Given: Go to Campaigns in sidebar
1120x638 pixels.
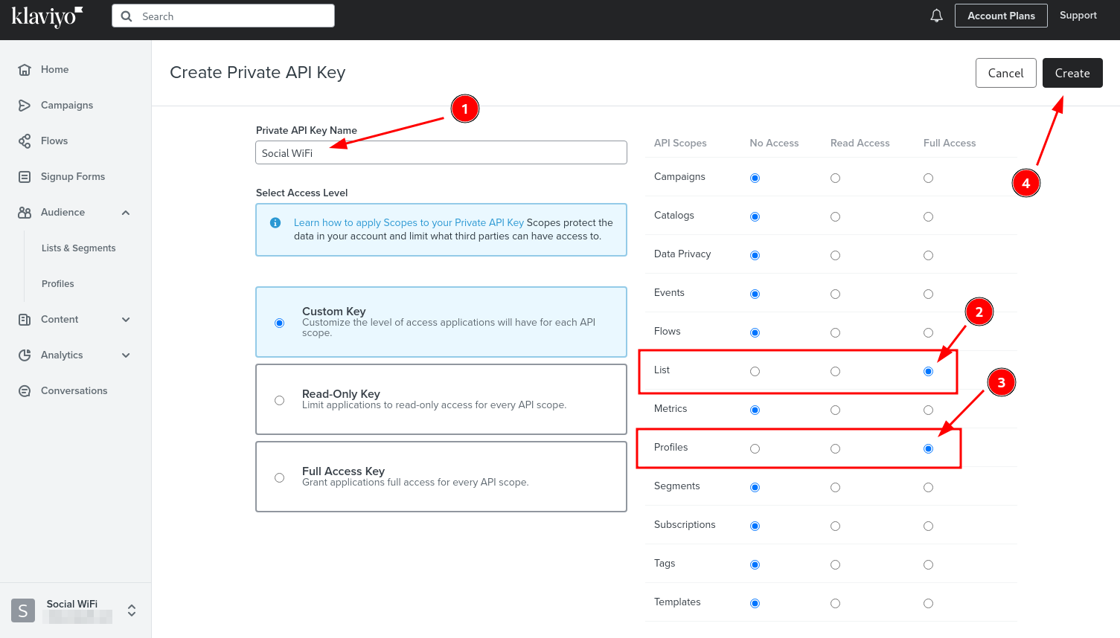Looking at the screenshot, I should click(67, 105).
